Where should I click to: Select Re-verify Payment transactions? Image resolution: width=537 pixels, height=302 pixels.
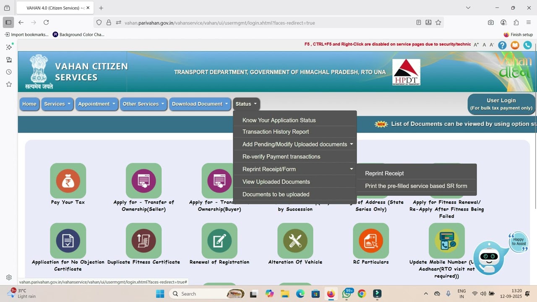pos(295,156)
